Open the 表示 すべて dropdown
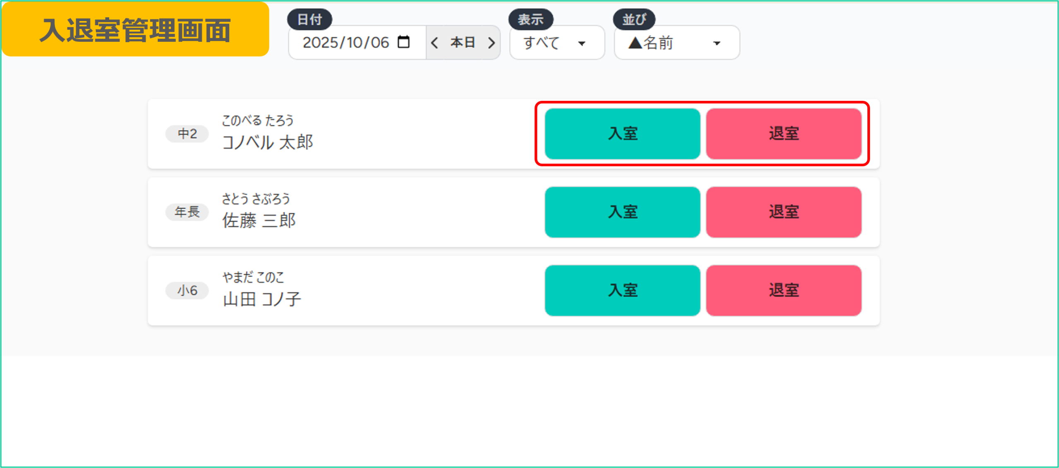This screenshot has width=1059, height=468. tap(557, 43)
